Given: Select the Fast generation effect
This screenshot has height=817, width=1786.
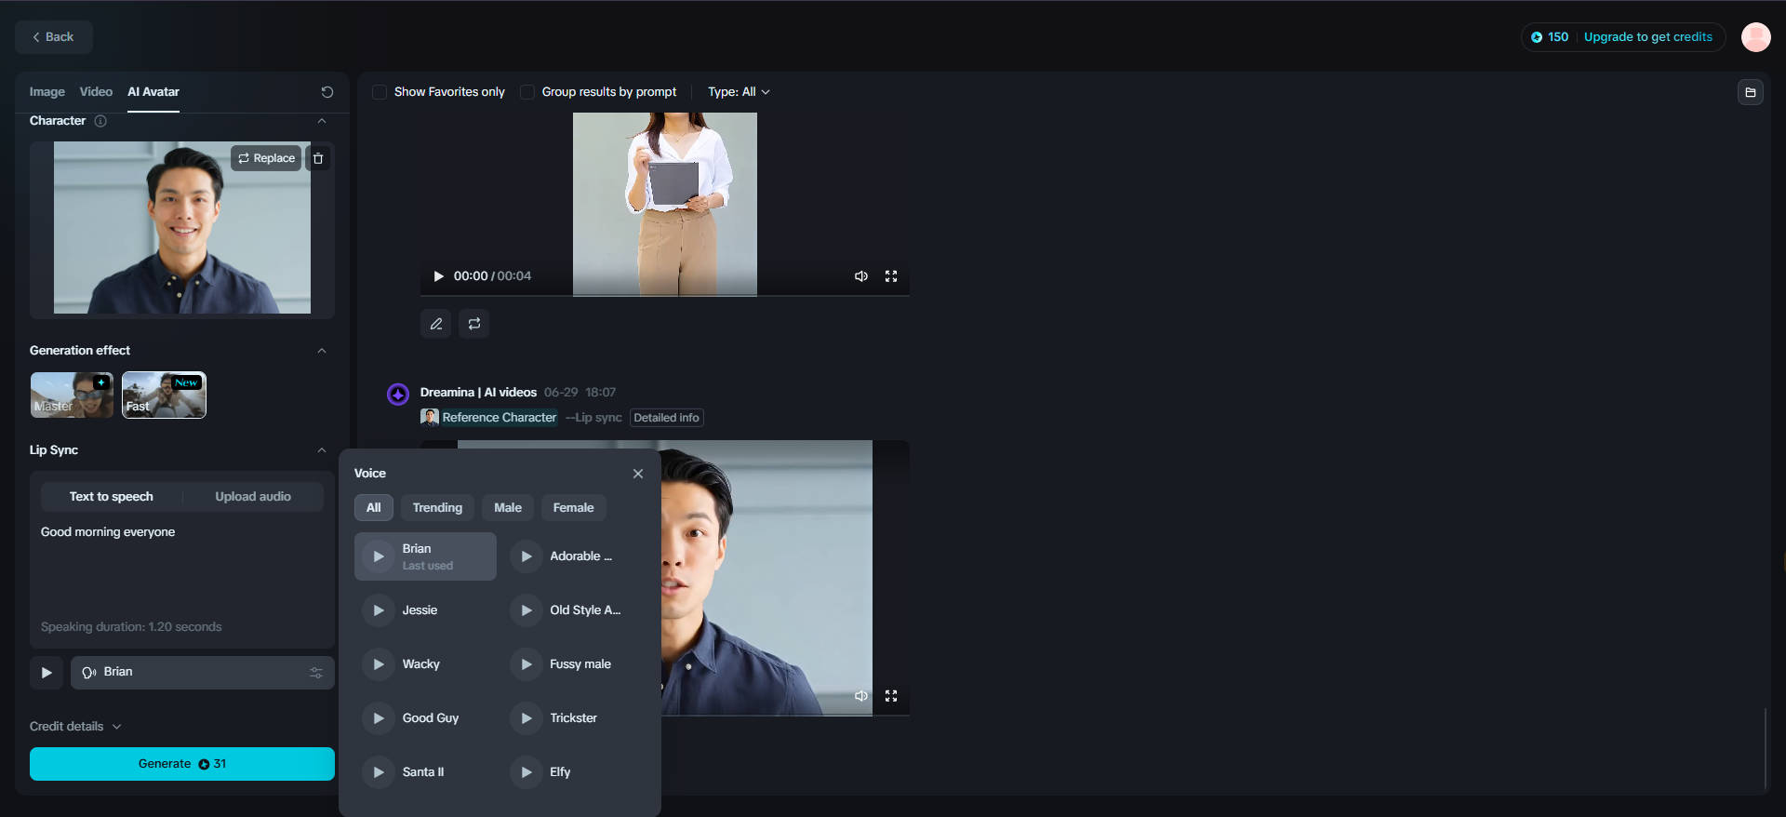Looking at the screenshot, I should (164, 395).
